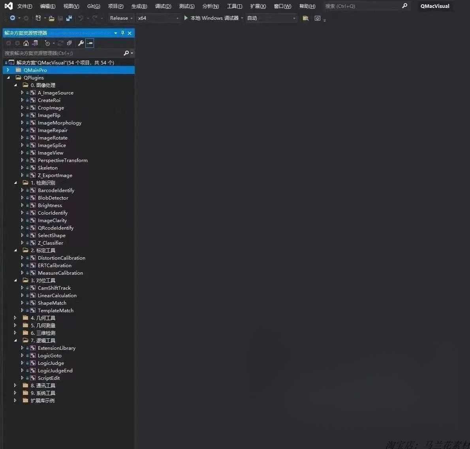Select the Skeleton project
This screenshot has height=449, width=470.
[48, 168]
